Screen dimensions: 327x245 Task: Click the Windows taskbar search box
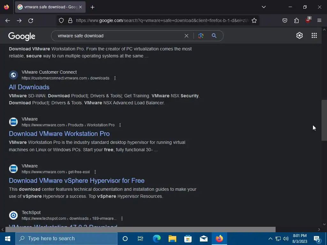pos(66,239)
